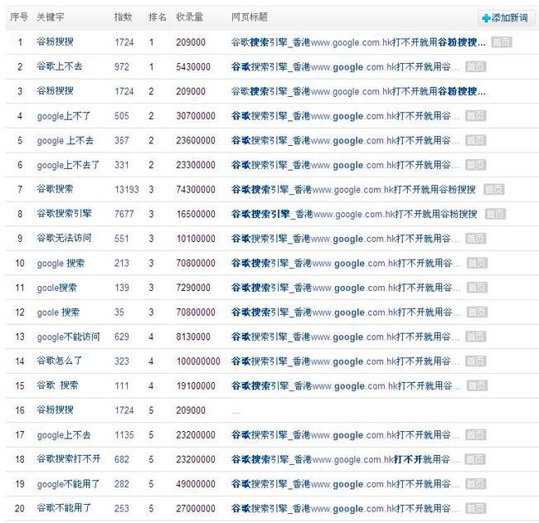Click the 收录量 column header
Screen dimensions: 539x523
click(x=189, y=17)
